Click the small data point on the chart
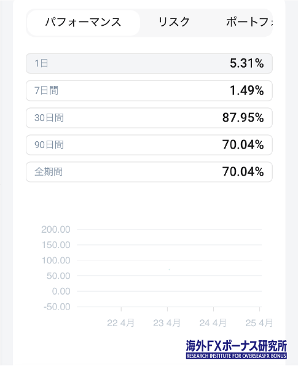This screenshot has height=366, width=298. (170, 270)
